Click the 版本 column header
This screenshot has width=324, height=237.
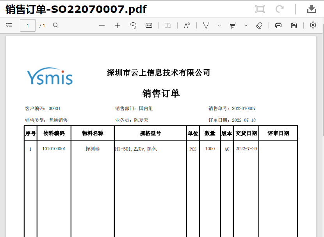click(227, 133)
